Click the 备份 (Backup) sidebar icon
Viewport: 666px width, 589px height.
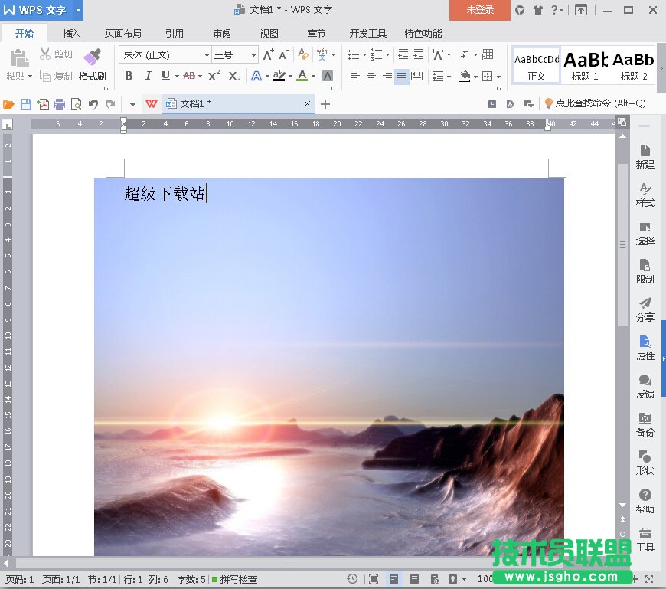[x=645, y=424]
